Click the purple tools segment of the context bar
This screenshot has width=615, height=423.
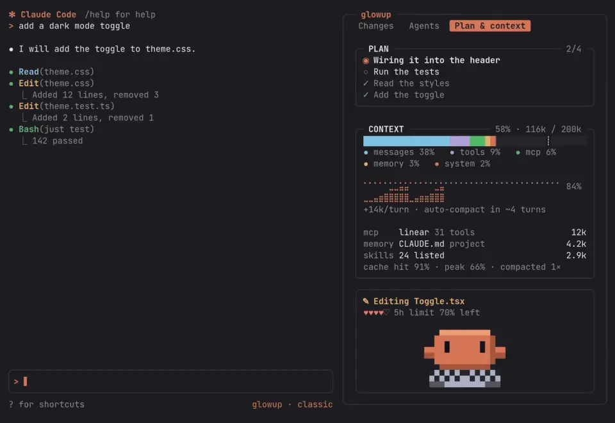460,141
